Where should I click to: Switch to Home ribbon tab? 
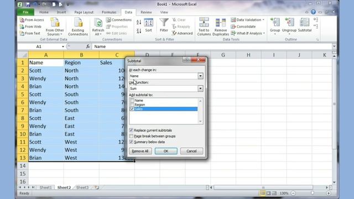tap(44, 12)
